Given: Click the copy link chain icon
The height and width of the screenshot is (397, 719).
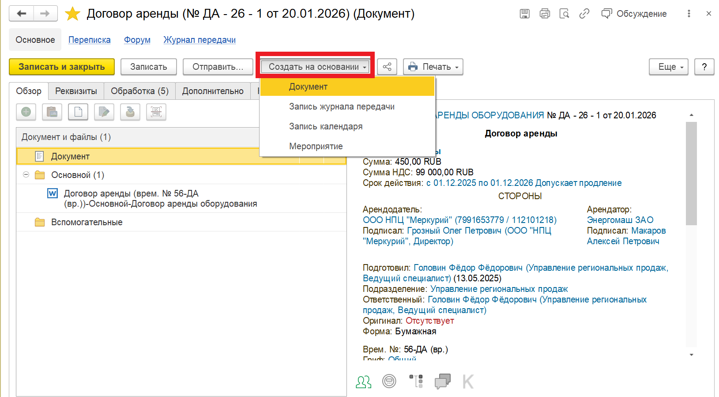Looking at the screenshot, I should [x=584, y=14].
